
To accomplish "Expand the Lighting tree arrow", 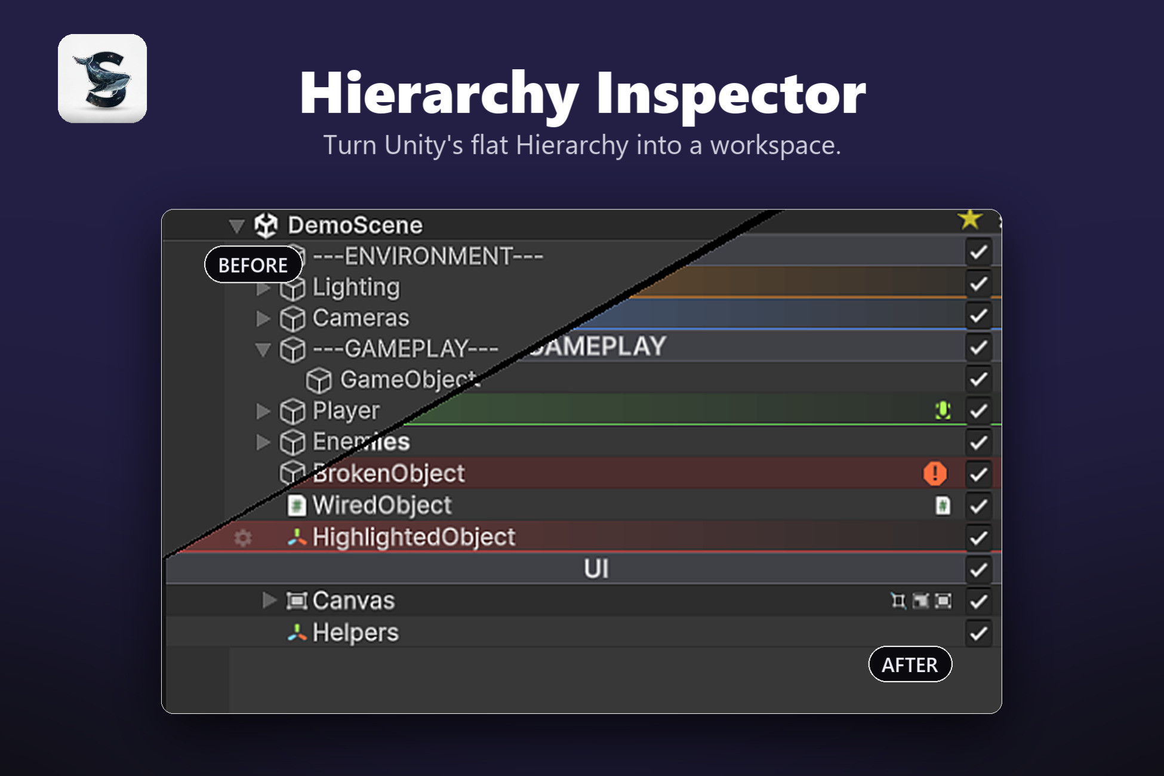I will [x=263, y=289].
